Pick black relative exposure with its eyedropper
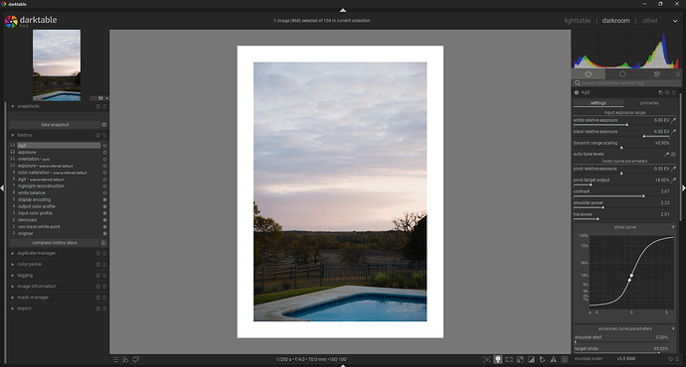This screenshot has width=686, height=367. point(674,131)
